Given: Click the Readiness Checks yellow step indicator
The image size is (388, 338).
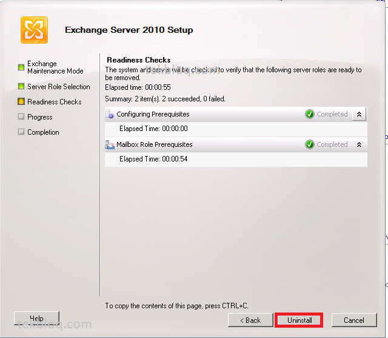Looking at the screenshot, I should (x=21, y=101).
